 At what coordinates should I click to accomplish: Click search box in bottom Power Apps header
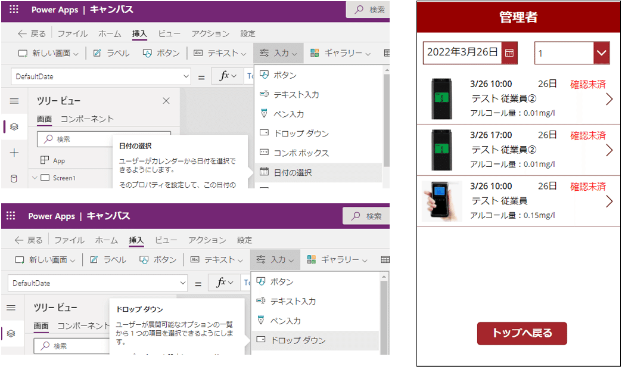tap(366, 216)
